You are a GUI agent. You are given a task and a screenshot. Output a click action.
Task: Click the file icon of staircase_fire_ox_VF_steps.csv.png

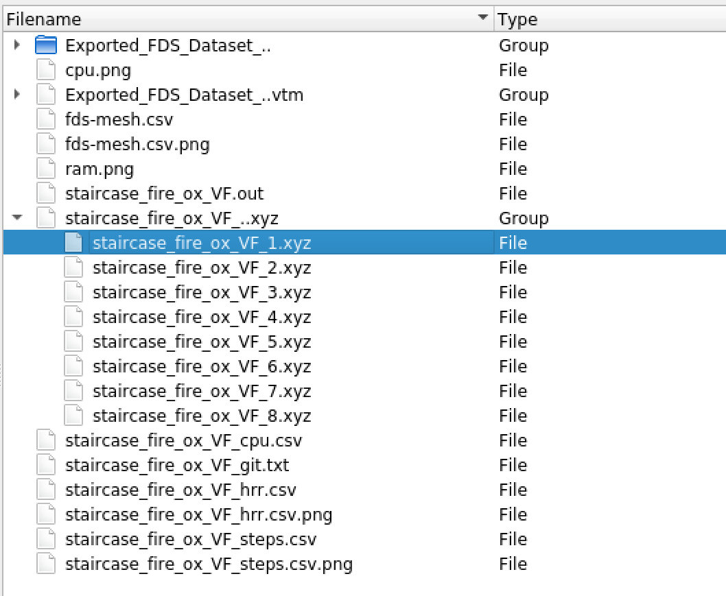45,564
